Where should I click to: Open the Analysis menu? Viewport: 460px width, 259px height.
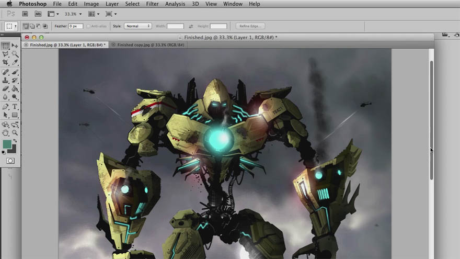175,4
